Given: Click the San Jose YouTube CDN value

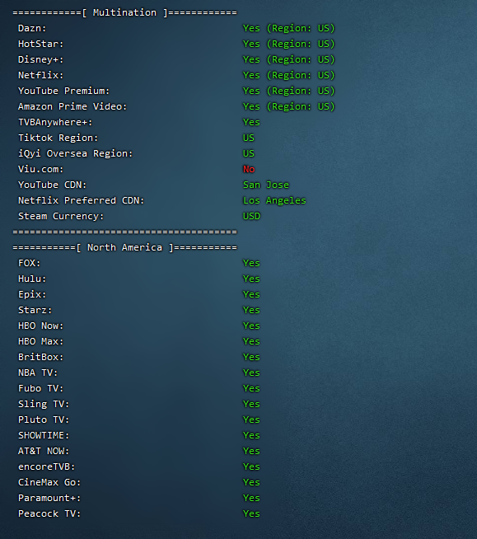Looking at the screenshot, I should 266,185.
